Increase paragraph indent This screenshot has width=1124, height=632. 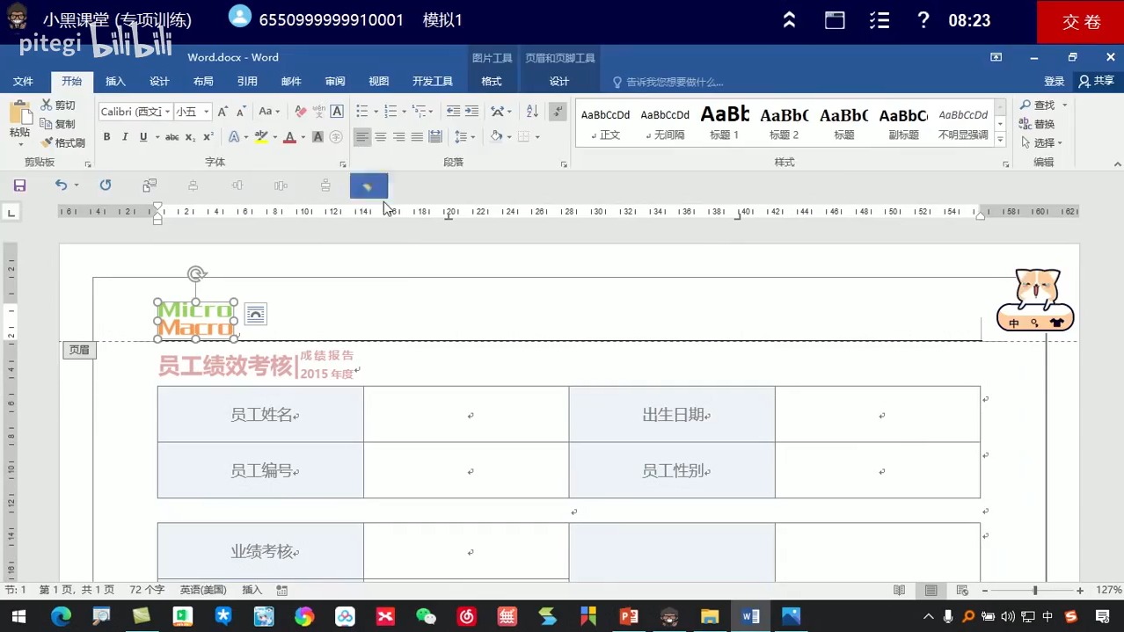[471, 112]
